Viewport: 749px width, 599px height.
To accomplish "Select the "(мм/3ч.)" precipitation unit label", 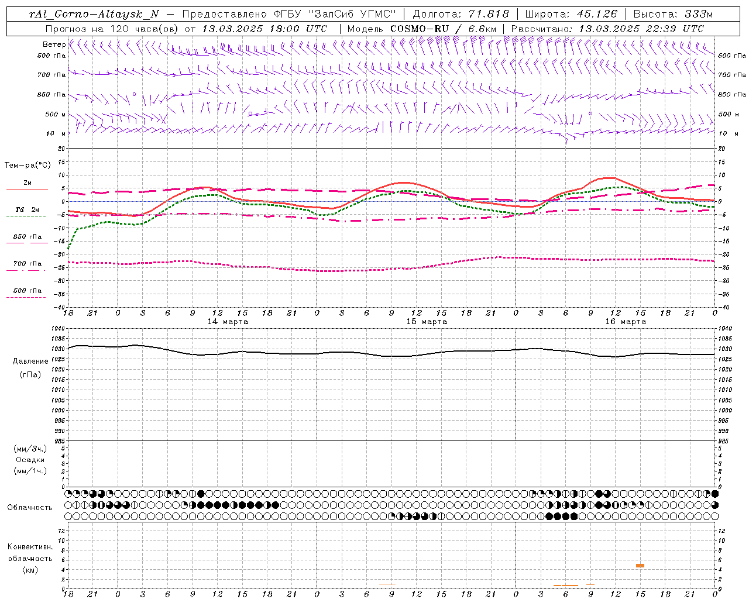I will tap(30, 449).
